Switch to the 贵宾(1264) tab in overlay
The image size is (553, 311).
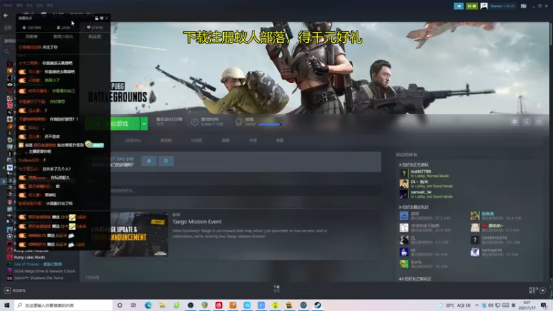pos(63,37)
